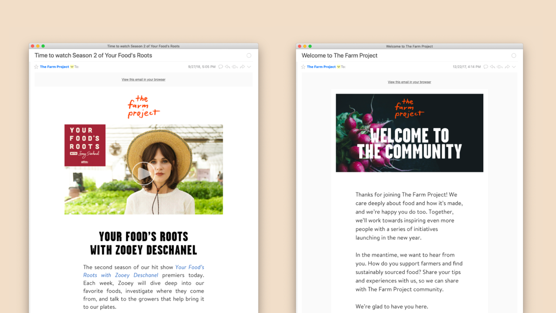Forward the Welcome email
Image resolution: width=556 pixels, height=313 pixels.
(x=507, y=67)
